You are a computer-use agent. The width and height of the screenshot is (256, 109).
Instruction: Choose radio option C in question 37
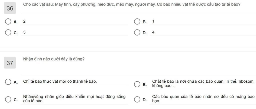[8, 100]
